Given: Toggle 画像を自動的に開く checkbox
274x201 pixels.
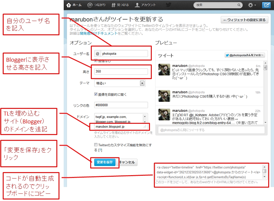Looking at the screenshot, I should click(96, 94).
